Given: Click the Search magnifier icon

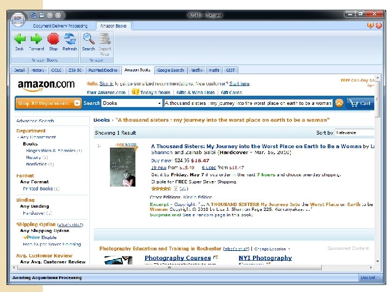Looking at the screenshot, I should tap(88, 42).
